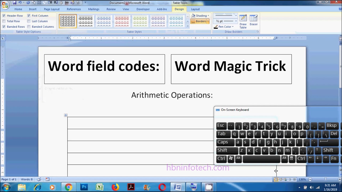The height and width of the screenshot is (192, 342).
Task: Open the Undo history dropdown arrow
Action: [x=24, y=3]
